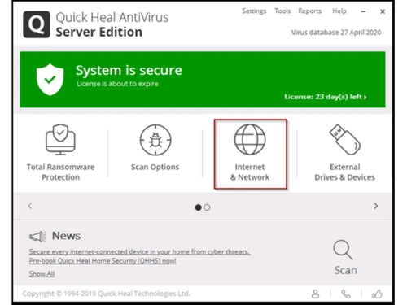Open Internet & Network globe icon
This screenshot has width=407, height=305.
[250, 139]
